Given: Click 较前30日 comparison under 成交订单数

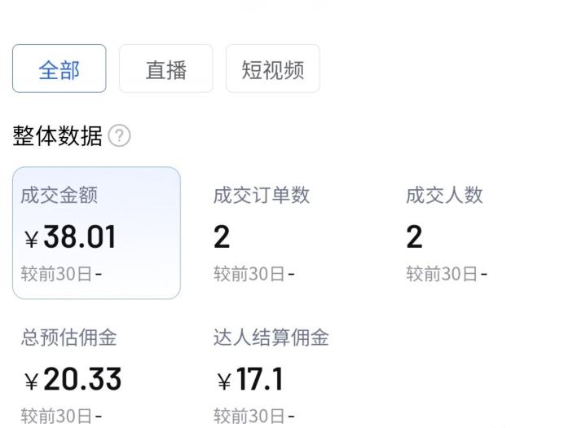Looking at the screenshot, I should coord(253,274).
